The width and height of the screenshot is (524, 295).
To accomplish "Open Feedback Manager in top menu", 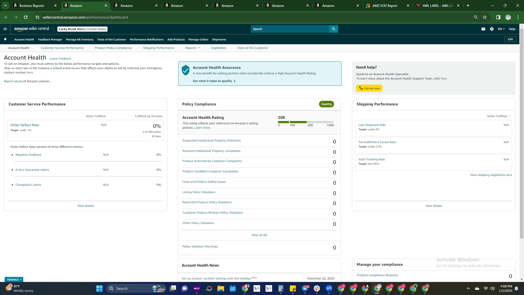I will click(x=50, y=39).
